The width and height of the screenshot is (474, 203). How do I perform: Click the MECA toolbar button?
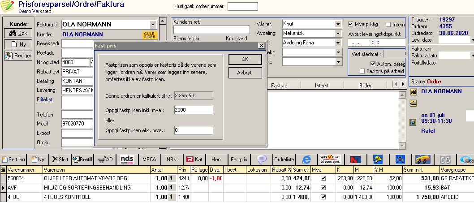(x=149, y=160)
